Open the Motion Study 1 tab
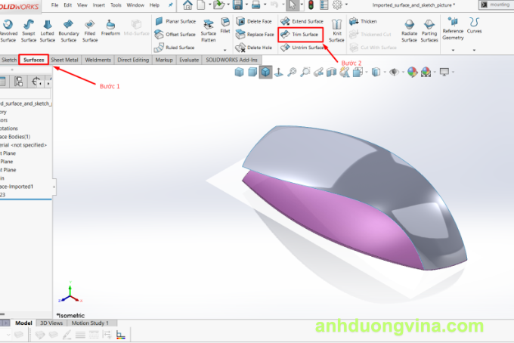514x343 pixels. [x=90, y=323]
